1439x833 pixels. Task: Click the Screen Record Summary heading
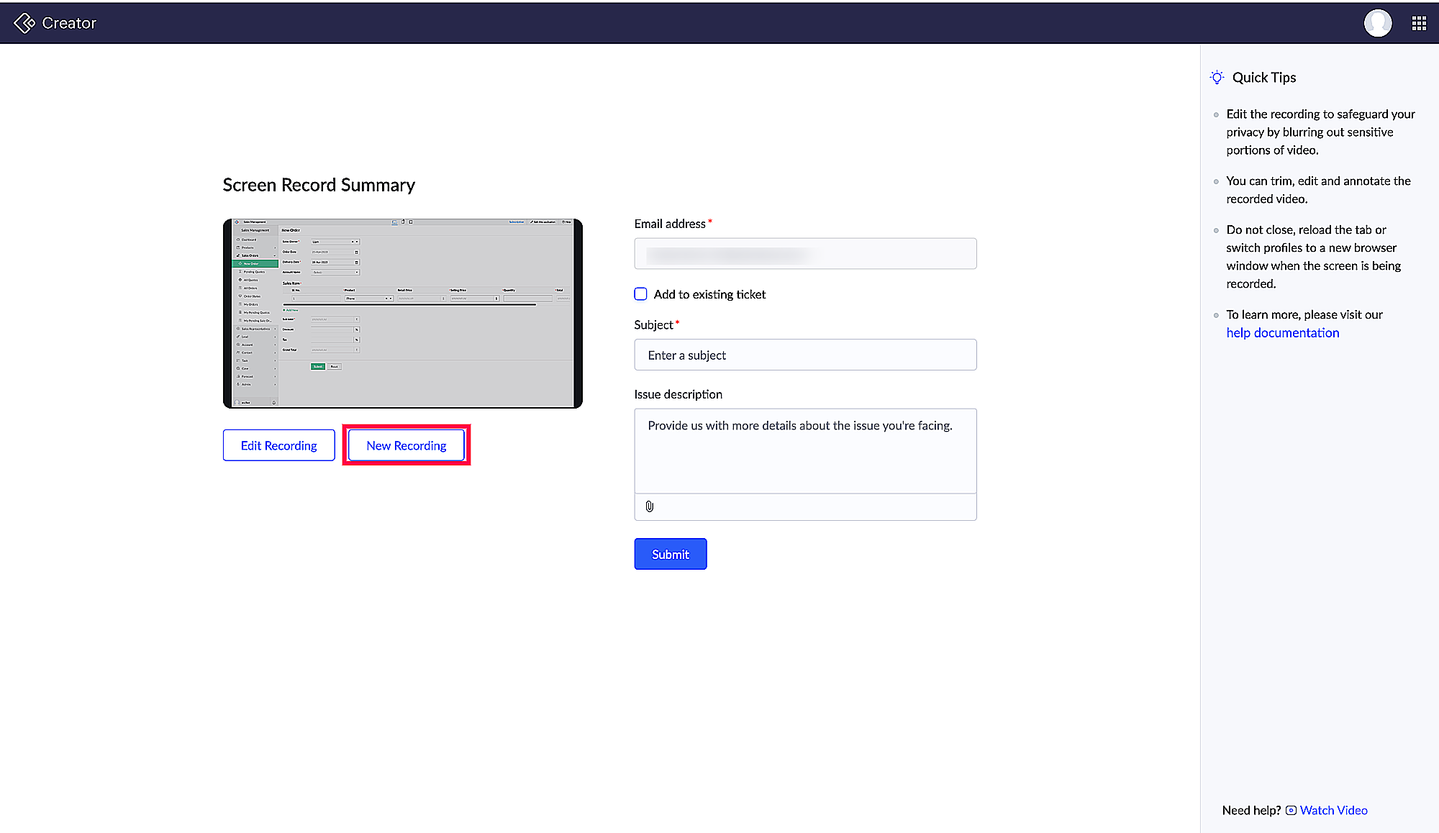pyautogui.click(x=319, y=186)
